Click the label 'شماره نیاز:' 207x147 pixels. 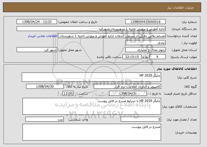pos(189,22)
